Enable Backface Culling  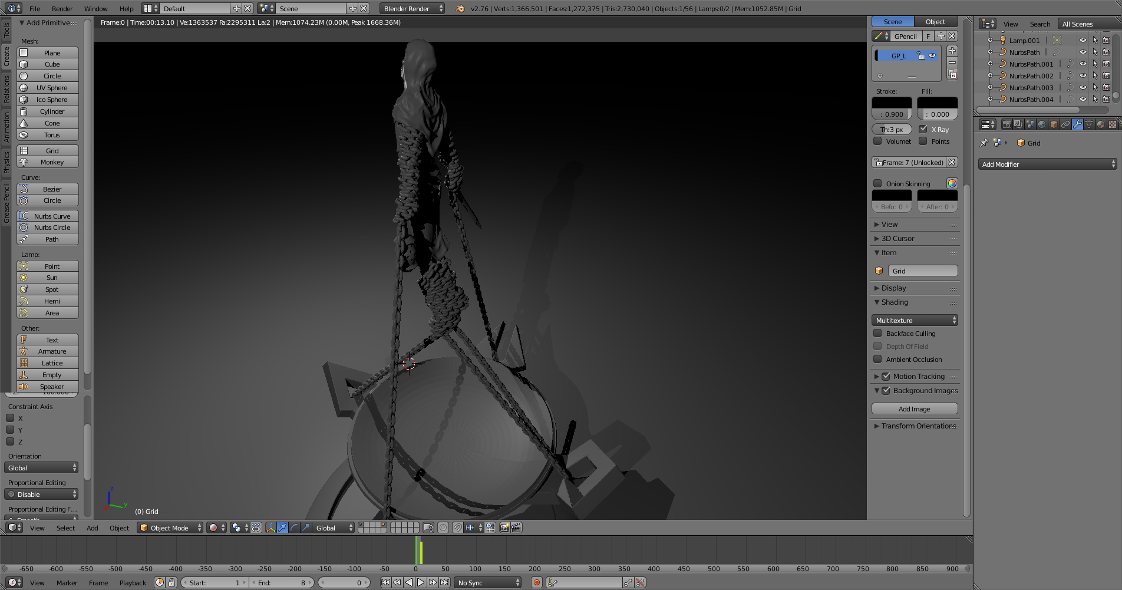pos(877,333)
